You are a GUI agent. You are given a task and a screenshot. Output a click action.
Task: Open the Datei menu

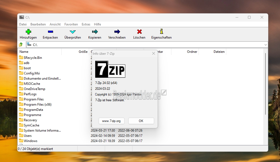[x=23, y=24]
